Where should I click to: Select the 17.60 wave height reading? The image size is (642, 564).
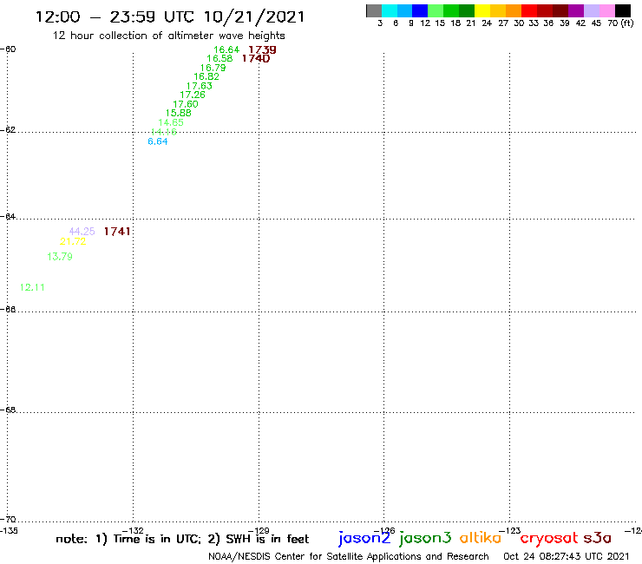186,104
